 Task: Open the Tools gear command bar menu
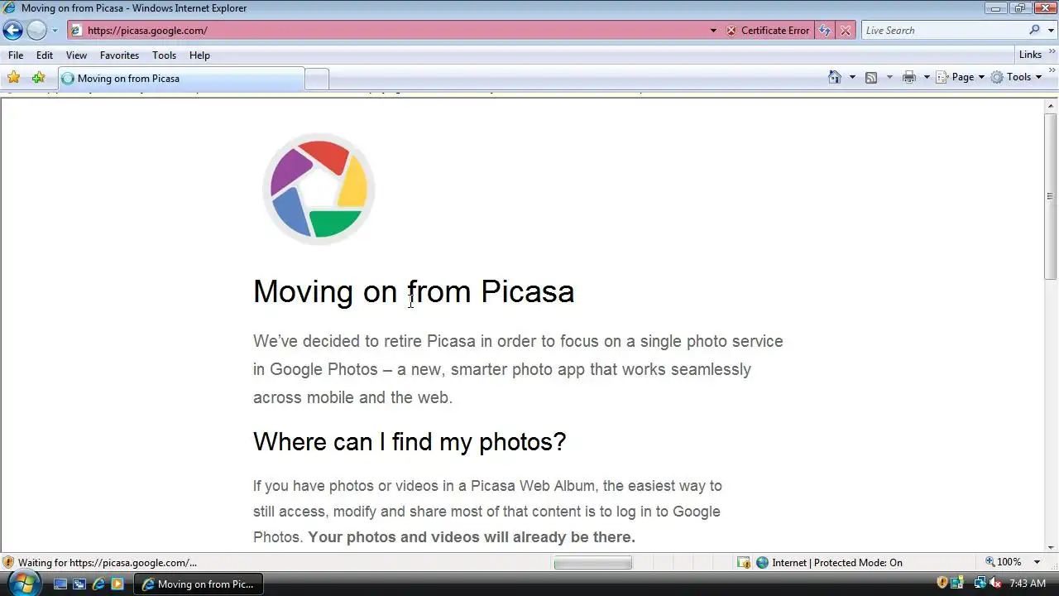coord(1017,77)
